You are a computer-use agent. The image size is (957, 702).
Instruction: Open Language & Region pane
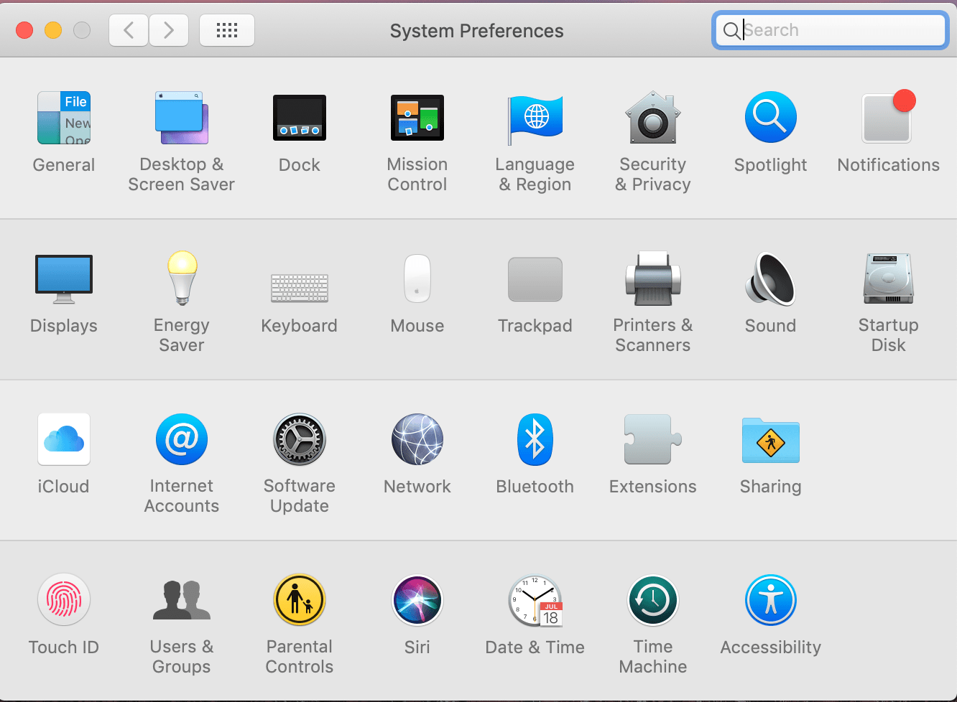coord(535,119)
